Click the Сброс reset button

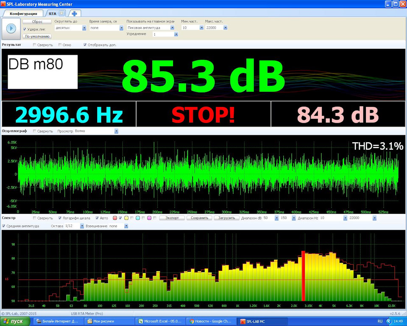point(37,22)
